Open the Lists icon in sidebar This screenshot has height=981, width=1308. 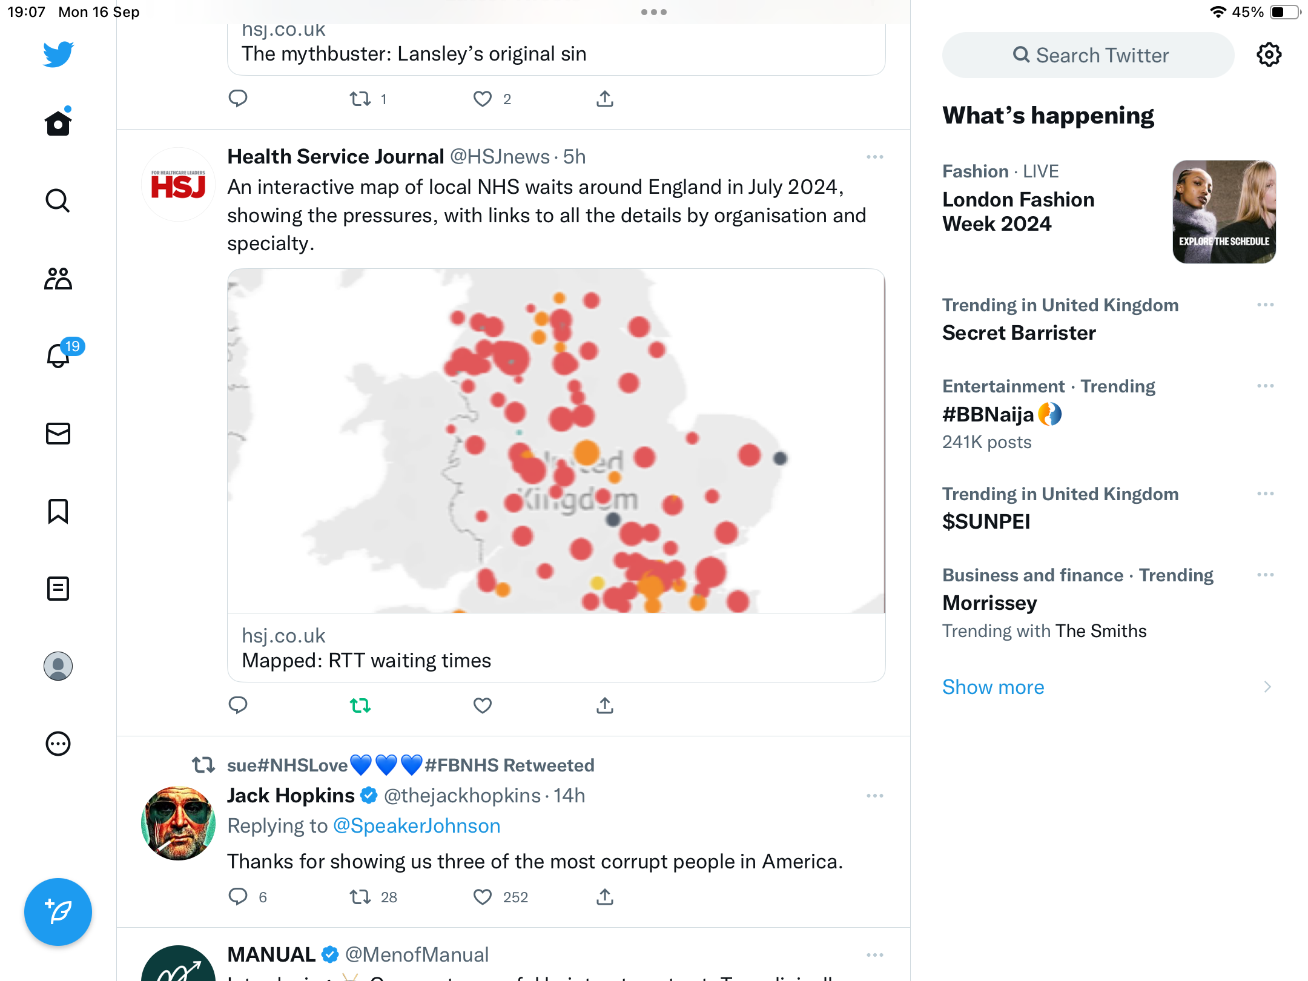[x=58, y=589]
